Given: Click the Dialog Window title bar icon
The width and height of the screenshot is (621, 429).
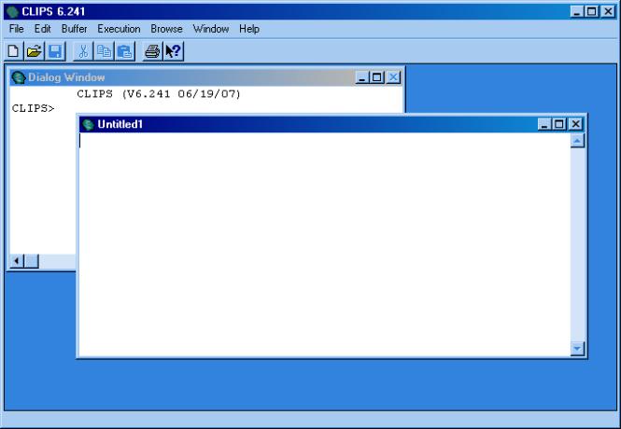Looking at the screenshot, I should click(x=19, y=77).
